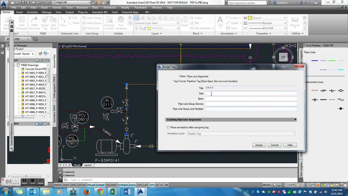Image resolution: width=348 pixels, height=196 pixels.
Task: Toggle DUCS in status bar
Action: tap(132, 185)
